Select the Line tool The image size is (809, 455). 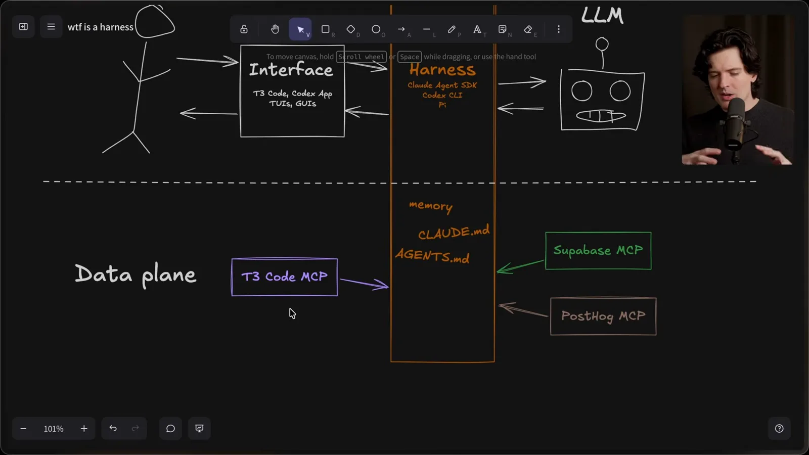(427, 29)
